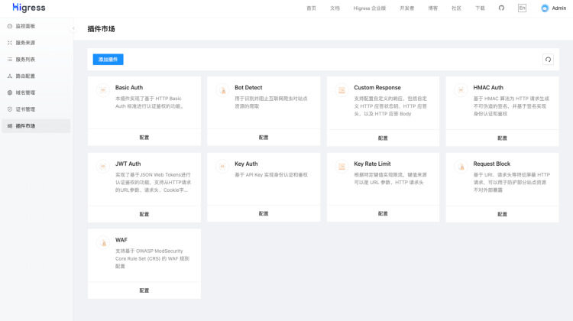The image size is (573, 321).
Task: Click the WAF title
Action: coord(121,240)
